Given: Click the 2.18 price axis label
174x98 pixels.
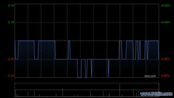Looking at the screenshot, I should click(11, 22).
